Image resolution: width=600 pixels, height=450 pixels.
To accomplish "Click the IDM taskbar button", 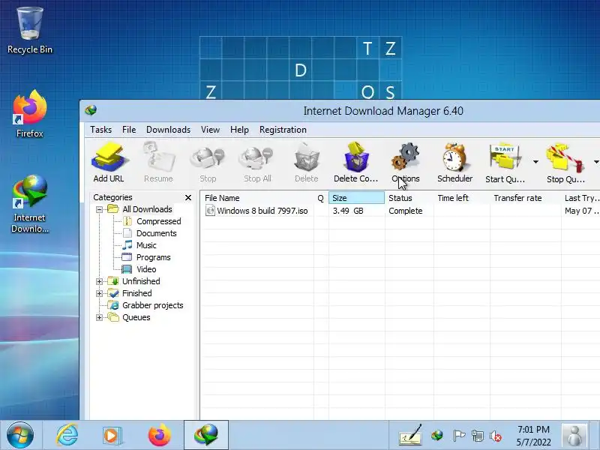I will 206,435.
